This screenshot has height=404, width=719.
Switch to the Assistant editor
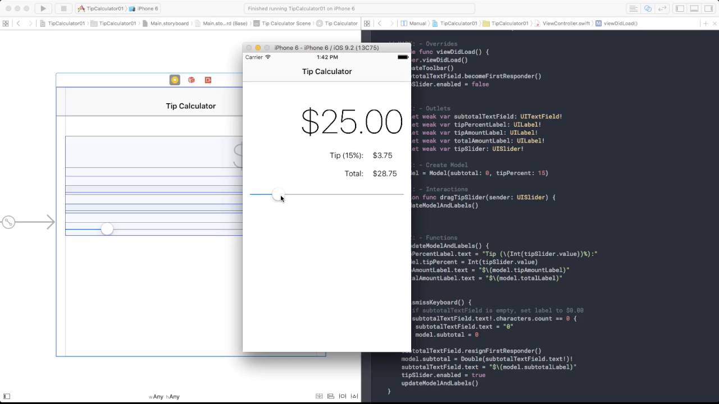pos(648,8)
